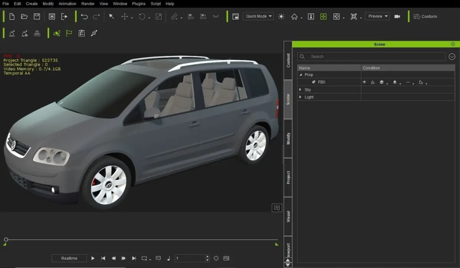Collapse the Prop tree node

(301, 75)
